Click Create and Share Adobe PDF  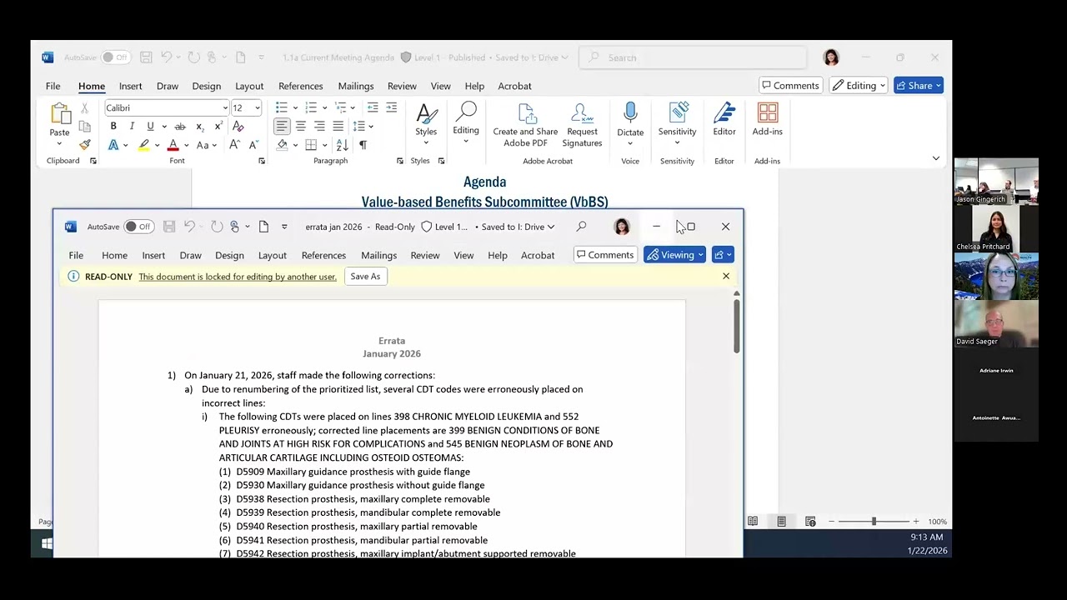coord(525,126)
